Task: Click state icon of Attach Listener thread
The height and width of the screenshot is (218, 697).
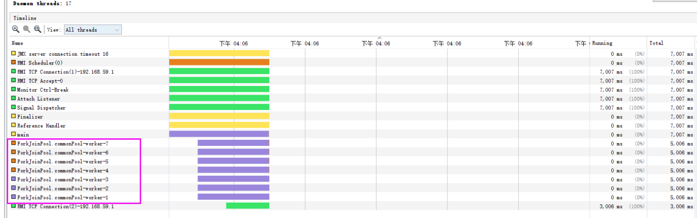Action: (x=13, y=98)
